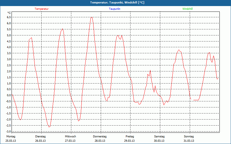Click the date 25.03.13
The width and height of the screenshot is (231, 144).
pyautogui.click(x=11, y=141)
